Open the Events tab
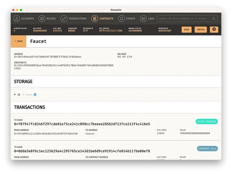The image size is (232, 174). 130,19
